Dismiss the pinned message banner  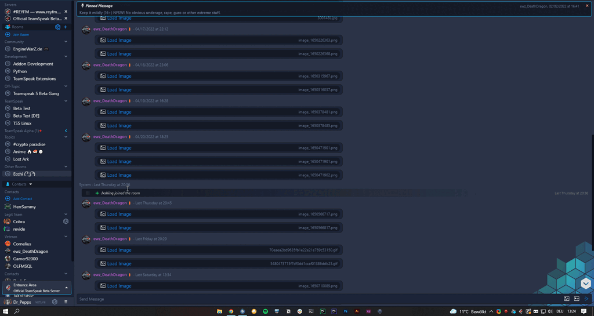587,6
